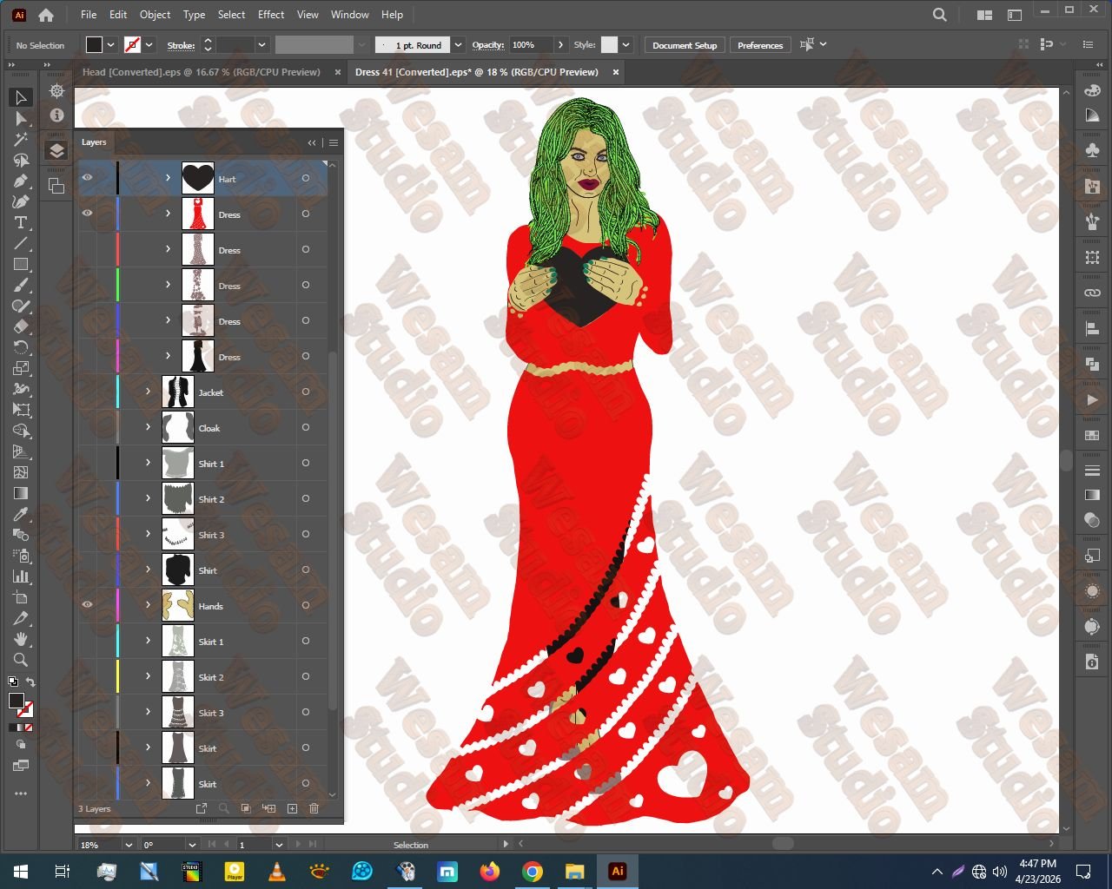
Task: Close the Head [Converted].eps tab
Action: 338,72
